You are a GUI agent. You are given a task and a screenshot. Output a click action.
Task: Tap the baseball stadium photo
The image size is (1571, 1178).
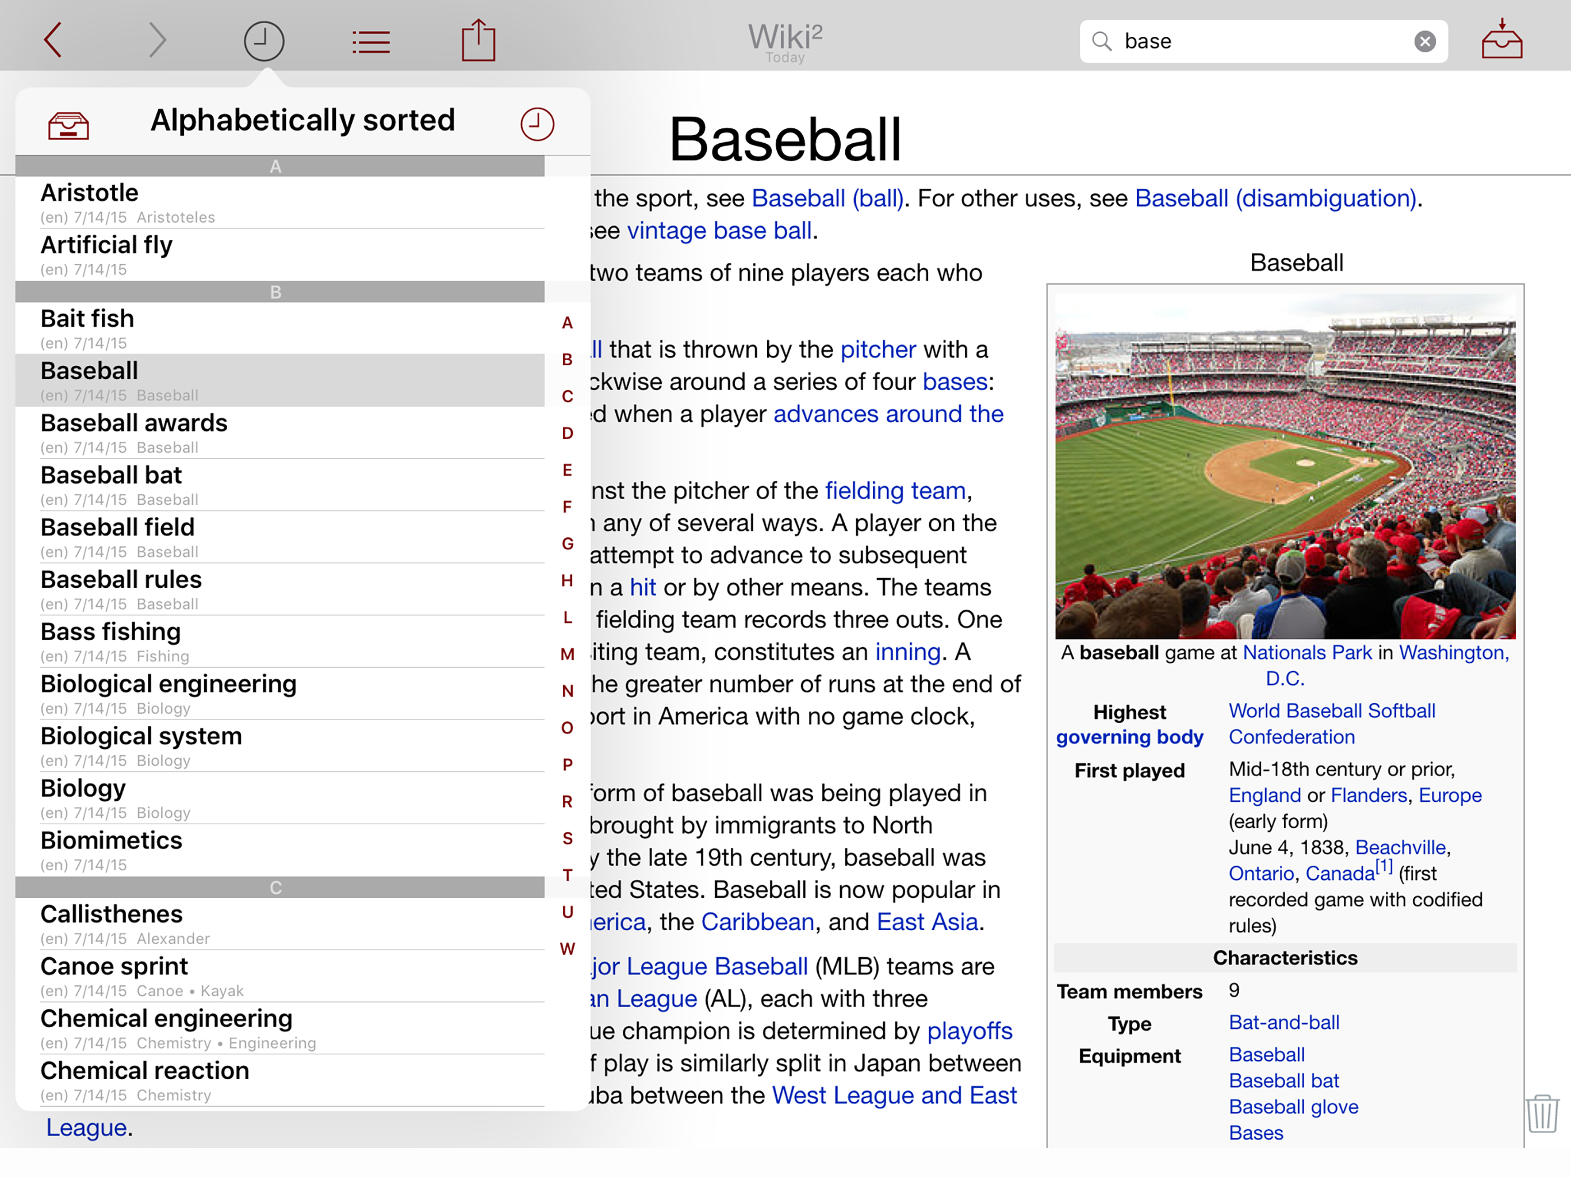pos(1285,466)
